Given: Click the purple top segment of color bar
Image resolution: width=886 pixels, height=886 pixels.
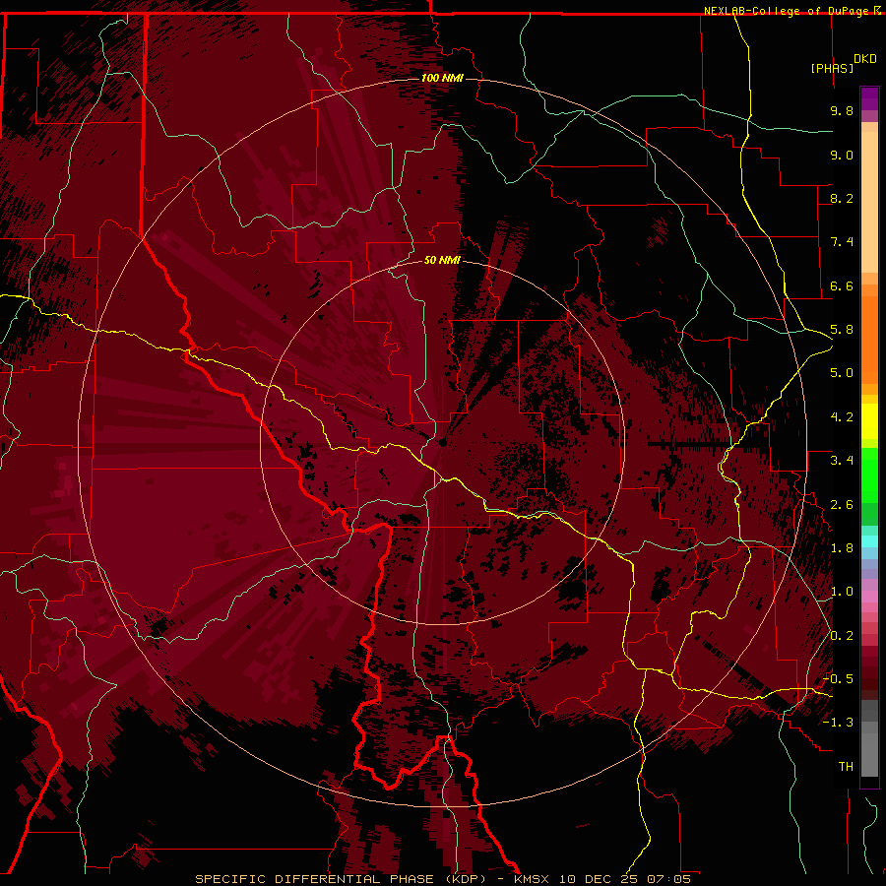Looking at the screenshot, I should [x=869, y=98].
